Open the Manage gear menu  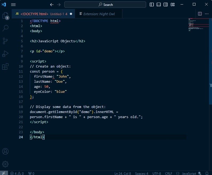tap(5, 164)
